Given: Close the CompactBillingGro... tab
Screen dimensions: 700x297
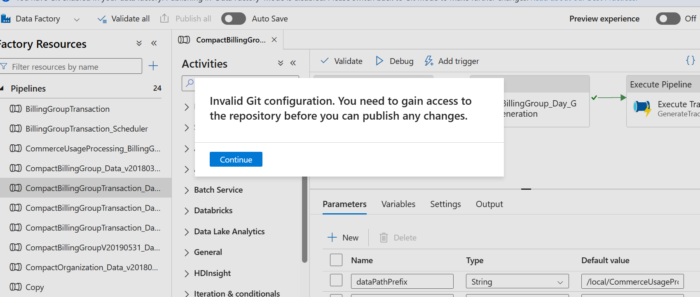Looking at the screenshot, I should click(274, 40).
